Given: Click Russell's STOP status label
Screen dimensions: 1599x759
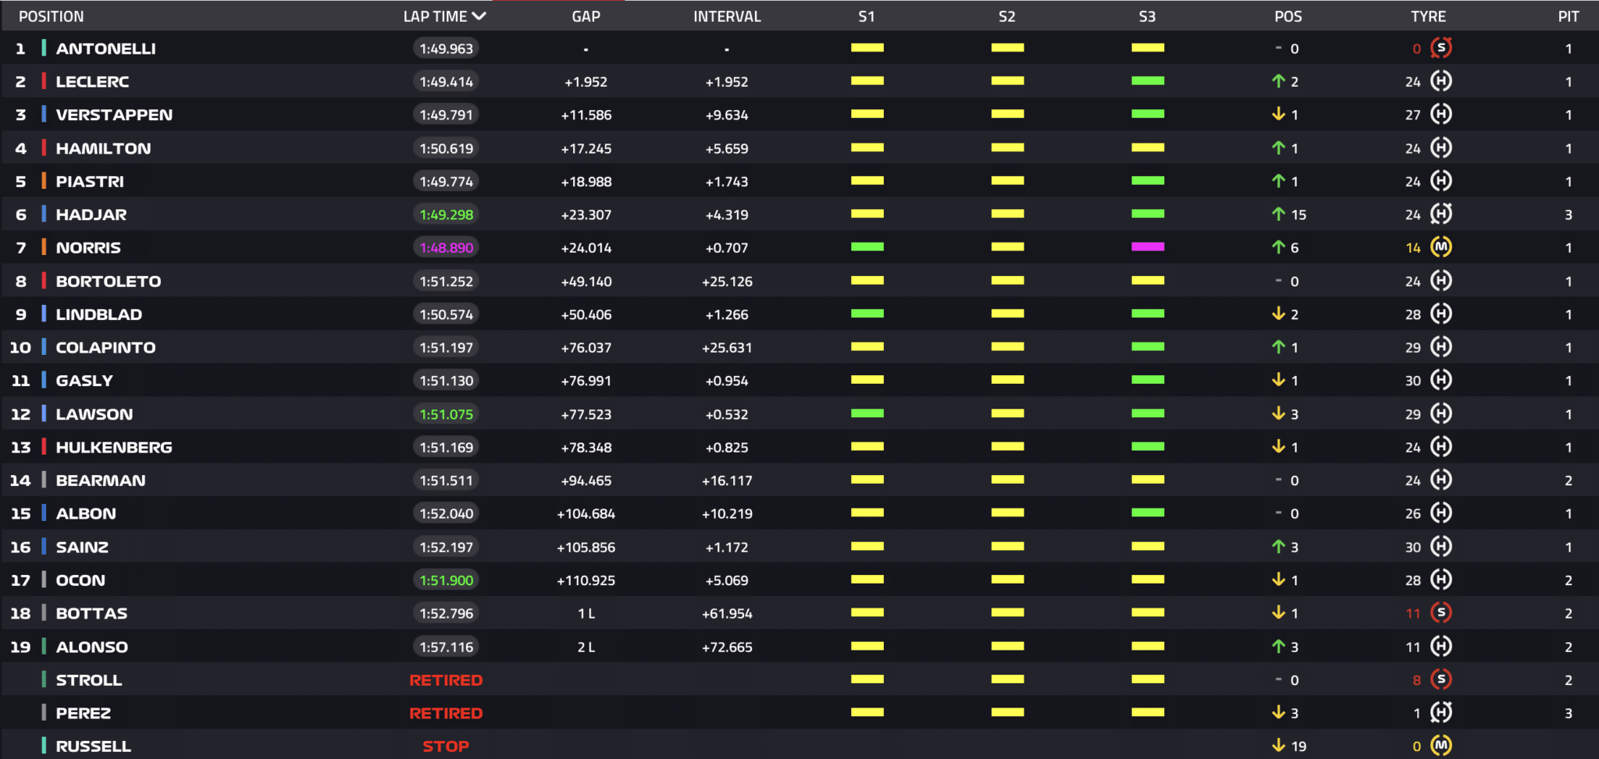Looking at the screenshot, I should point(446,747).
